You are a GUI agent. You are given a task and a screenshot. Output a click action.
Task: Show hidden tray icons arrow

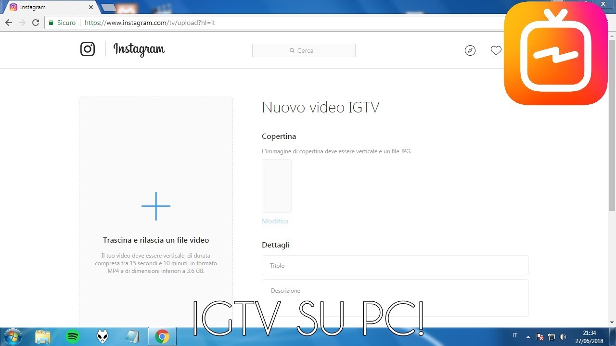528,337
